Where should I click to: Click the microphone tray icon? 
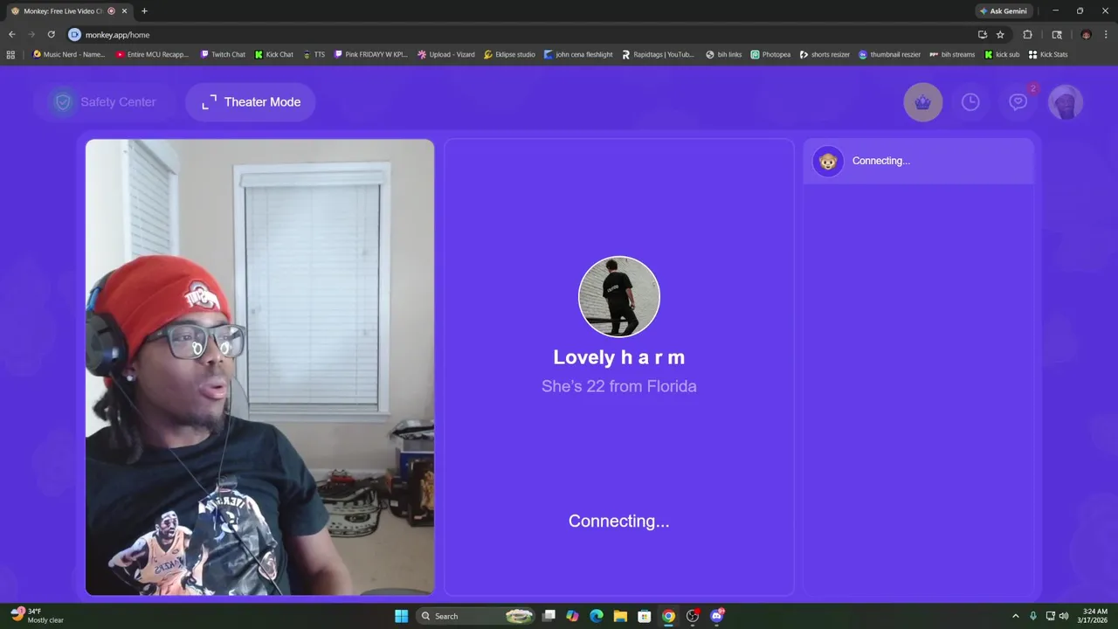click(1033, 616)
